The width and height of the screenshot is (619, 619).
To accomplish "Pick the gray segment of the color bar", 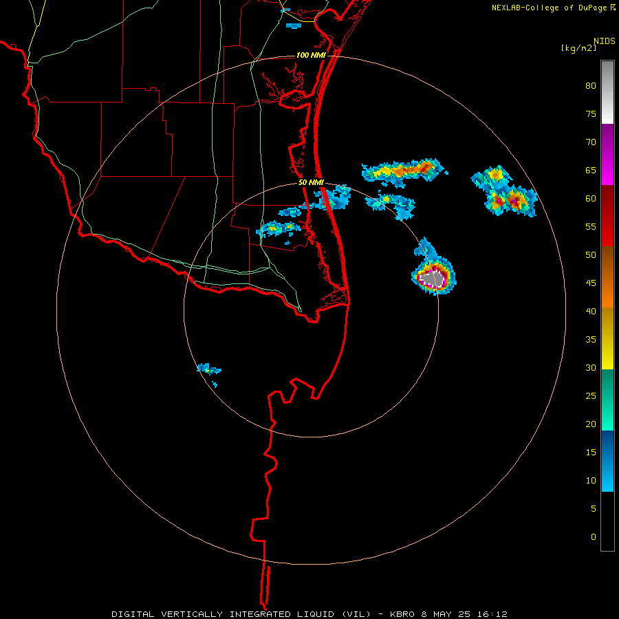I will click(x=607, y=92).
